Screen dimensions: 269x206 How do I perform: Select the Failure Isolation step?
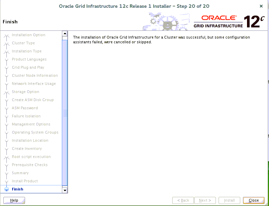click(x=26, y=116)
